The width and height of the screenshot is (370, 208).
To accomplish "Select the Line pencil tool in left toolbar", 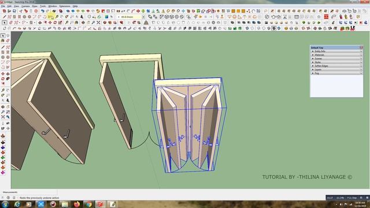I will pos(3,47).
